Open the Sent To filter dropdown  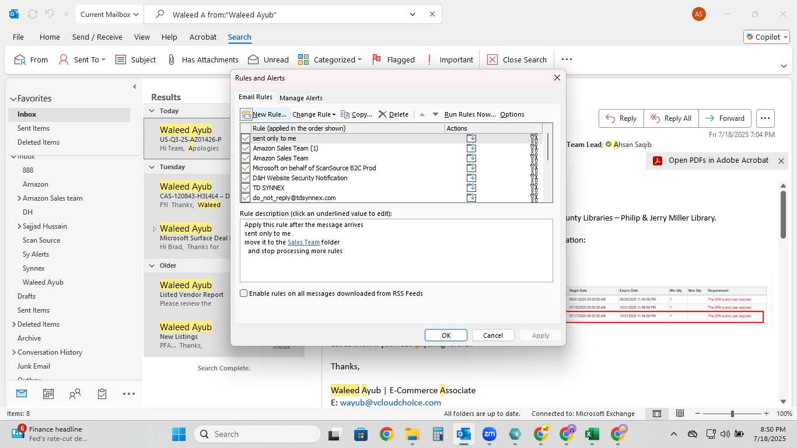[x=82, y=60]
